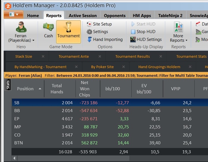The width and height of the screenshot is (208, 162).
Task: Sort by bb/100 column header
Action: [x=113, y=89]
